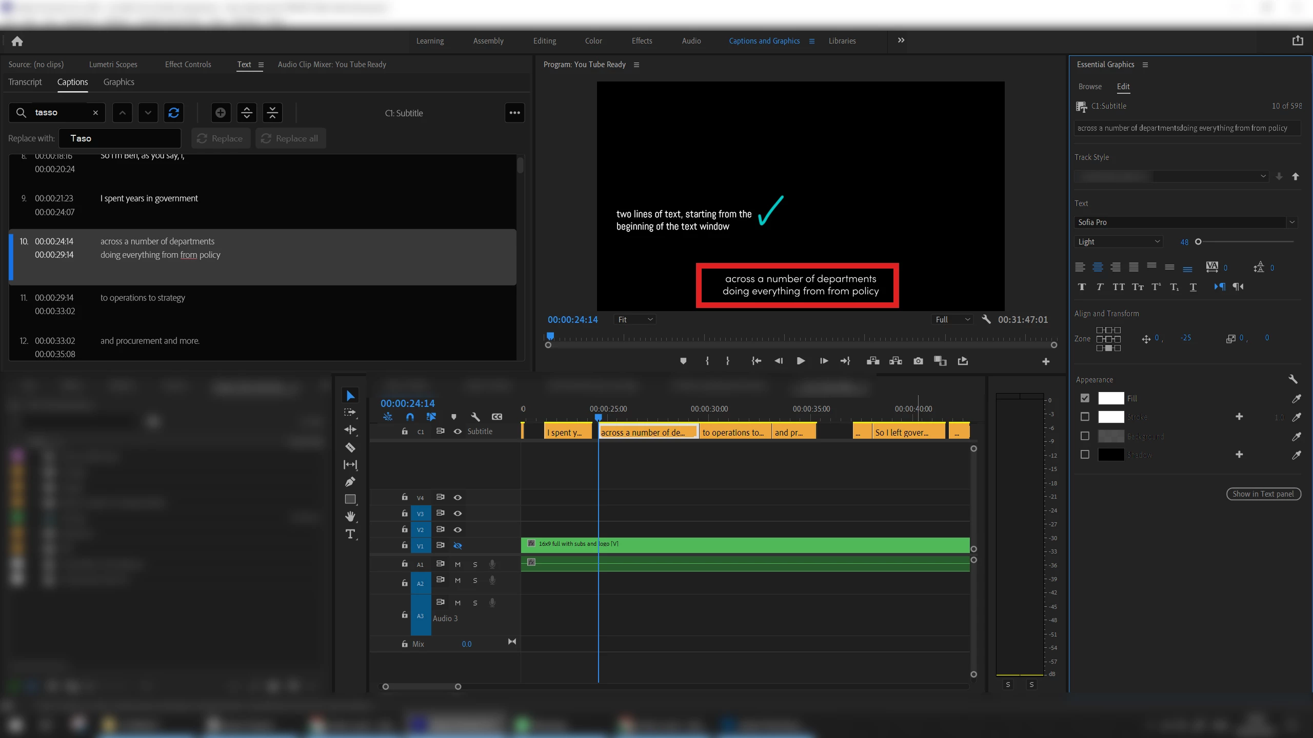The height and width of the screenshot is (738, 1313).
Task: Select the Type tool
Action: 350,534
